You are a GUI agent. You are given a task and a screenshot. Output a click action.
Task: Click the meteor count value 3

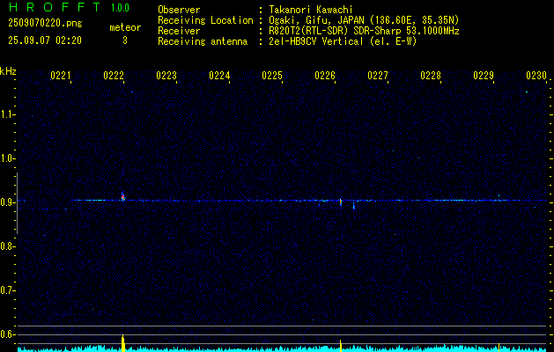(x=125, y=40)
